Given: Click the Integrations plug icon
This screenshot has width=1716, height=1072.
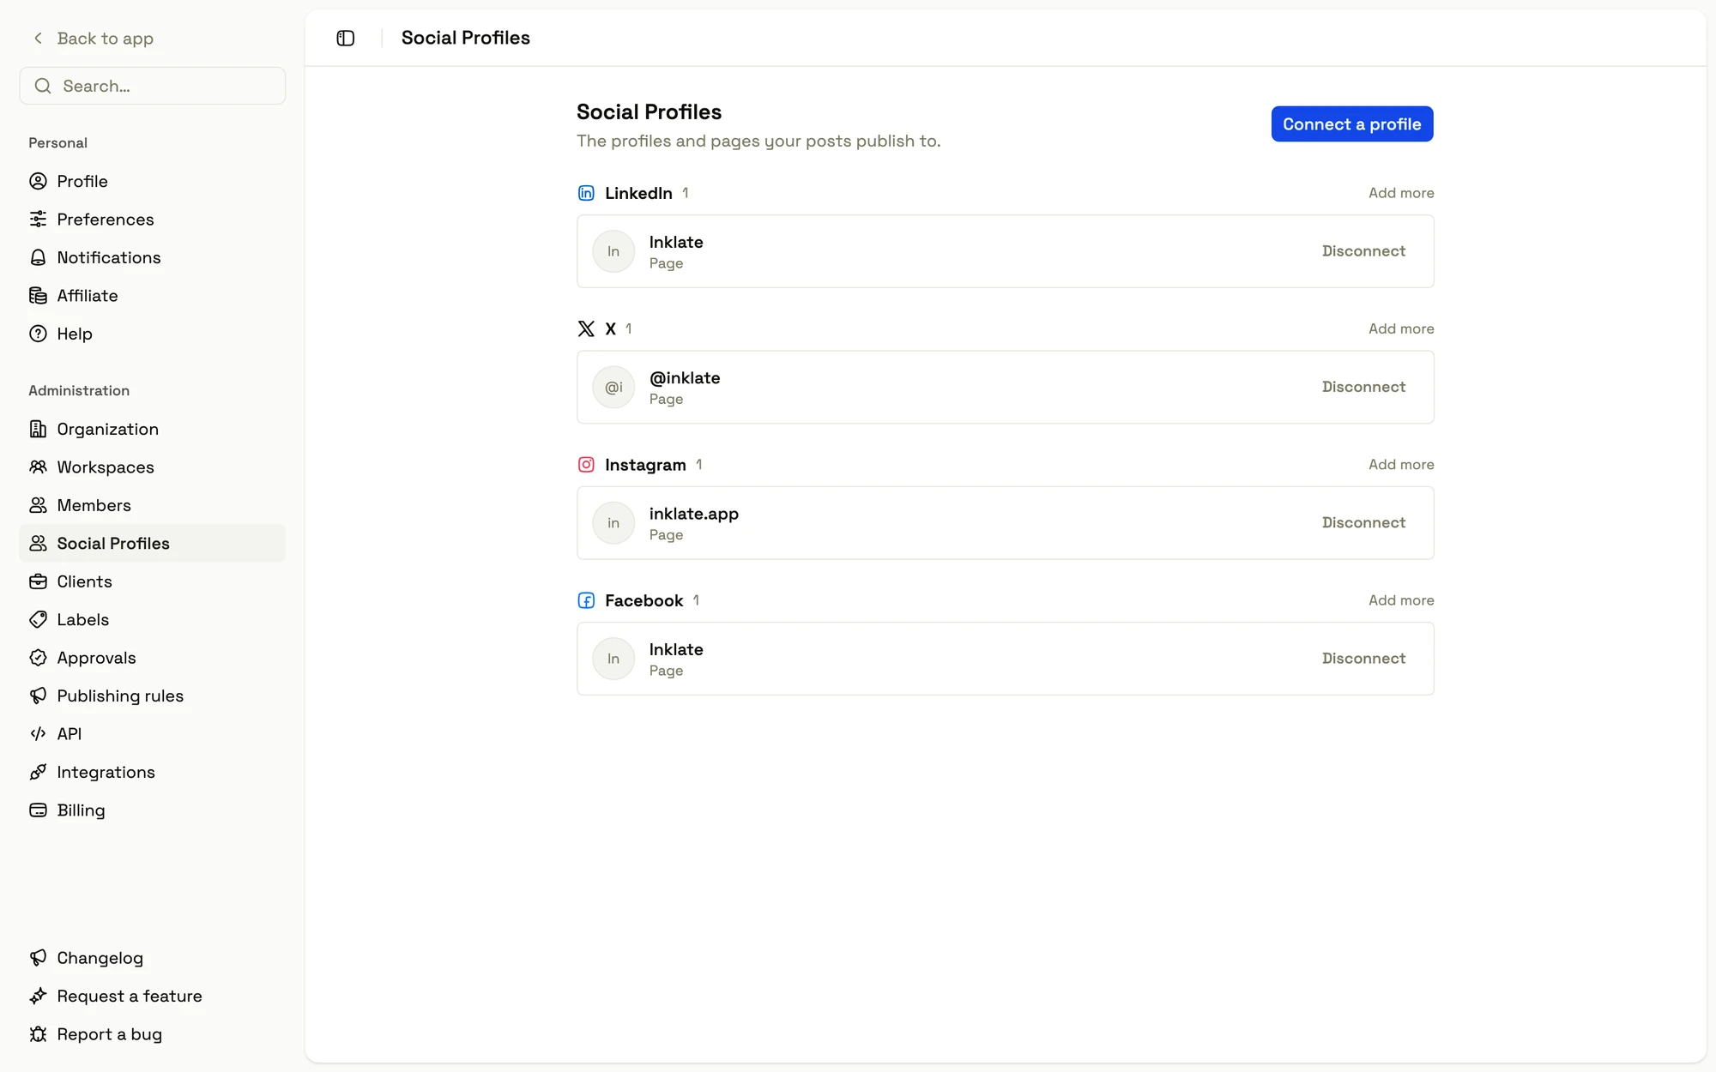Looking at the screenshot, I should click(38, 772).
